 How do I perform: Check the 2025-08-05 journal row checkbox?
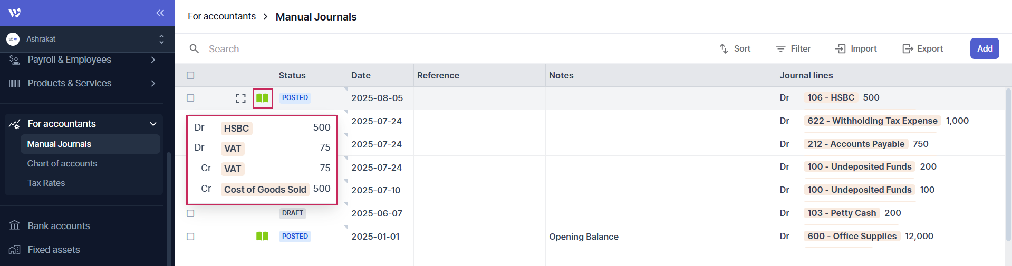(x=190, y=98)
